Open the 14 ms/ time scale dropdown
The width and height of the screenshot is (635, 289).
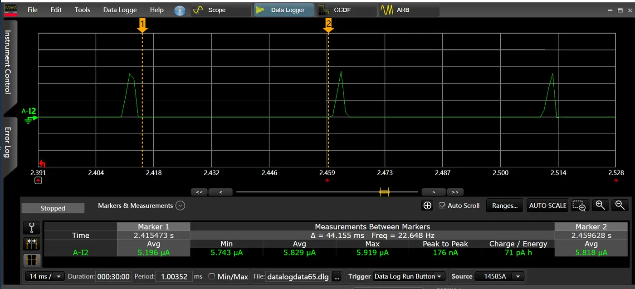tap(45, 276)
